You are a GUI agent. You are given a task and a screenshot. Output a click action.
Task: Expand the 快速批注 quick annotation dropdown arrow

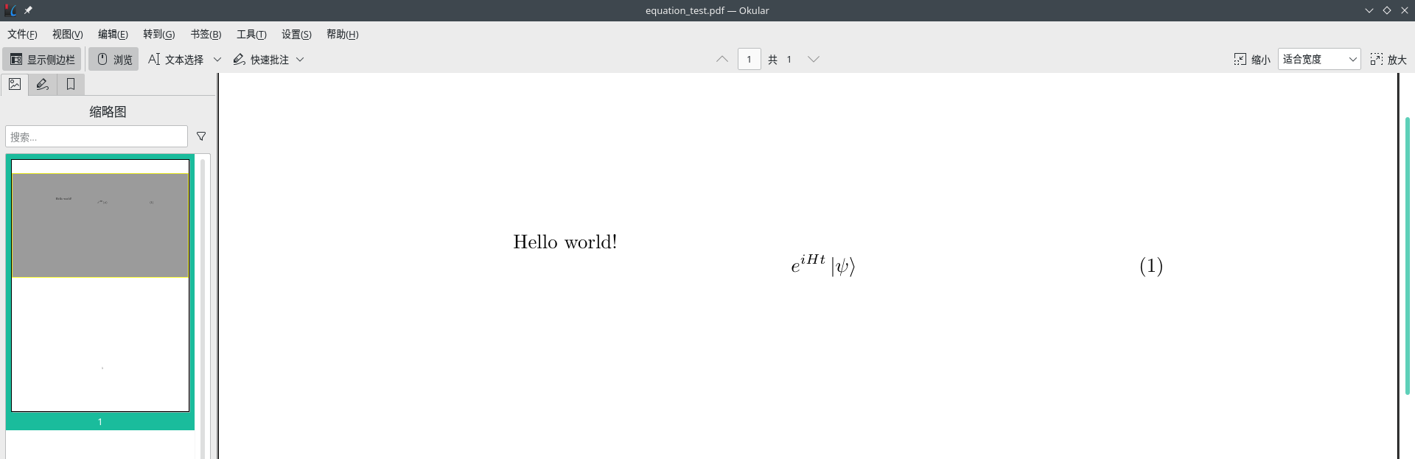[x=300, y=60]
